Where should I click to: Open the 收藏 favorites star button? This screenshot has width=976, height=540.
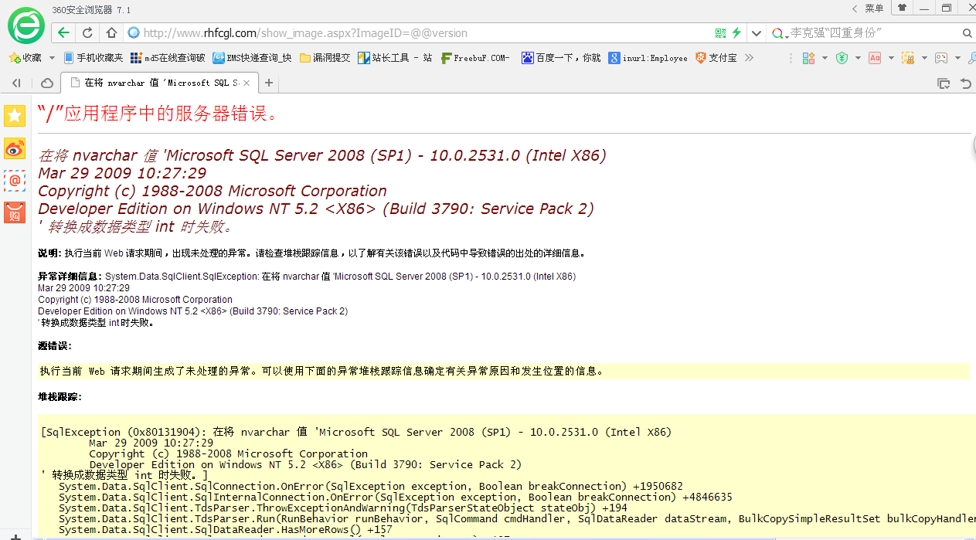(25, 58)
